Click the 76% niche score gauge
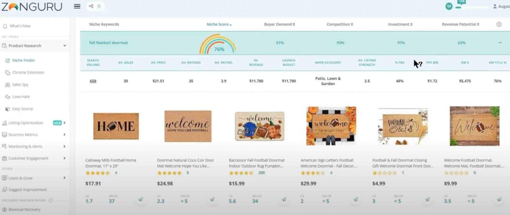This screenshot has height=215, width=510. [x=218, y=44]
